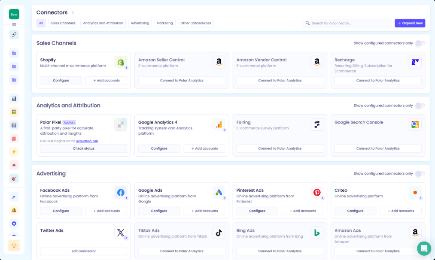Configure the Google Analytics 4 connector
This screenshot has height=260, width=435.
tap(159, 148)
